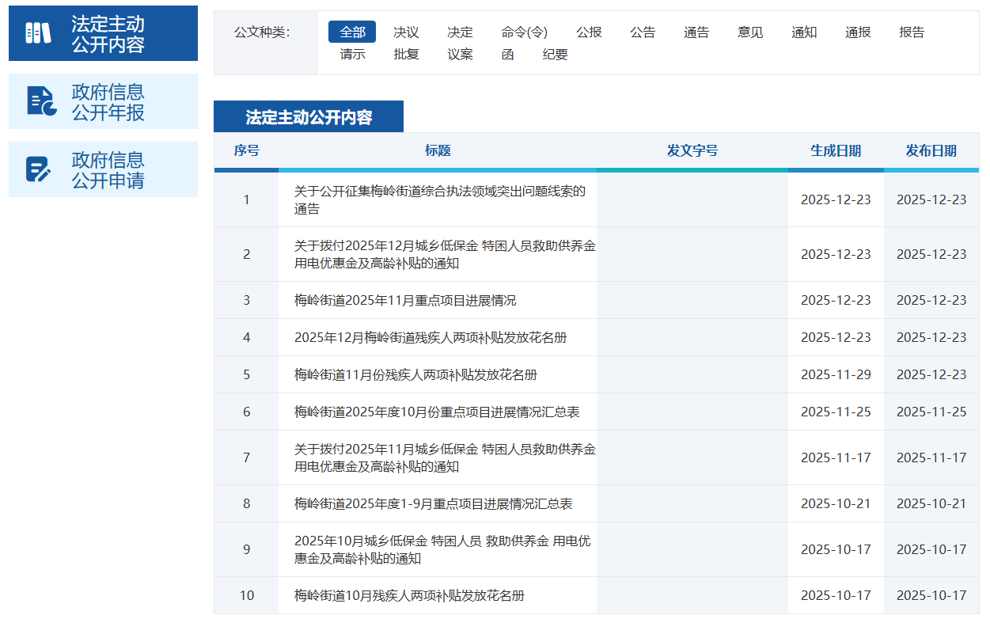Select the 纪要 filter option
Viewport: 990px width, 634px height.
pos(556,55)
